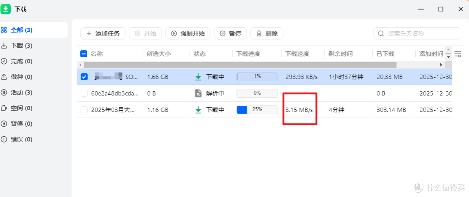
Task: Toggle the select-all checkbox in the header
Action: coord(84,54)
